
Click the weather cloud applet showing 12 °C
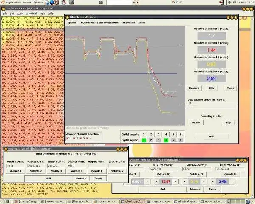click(x=177, y=3)
